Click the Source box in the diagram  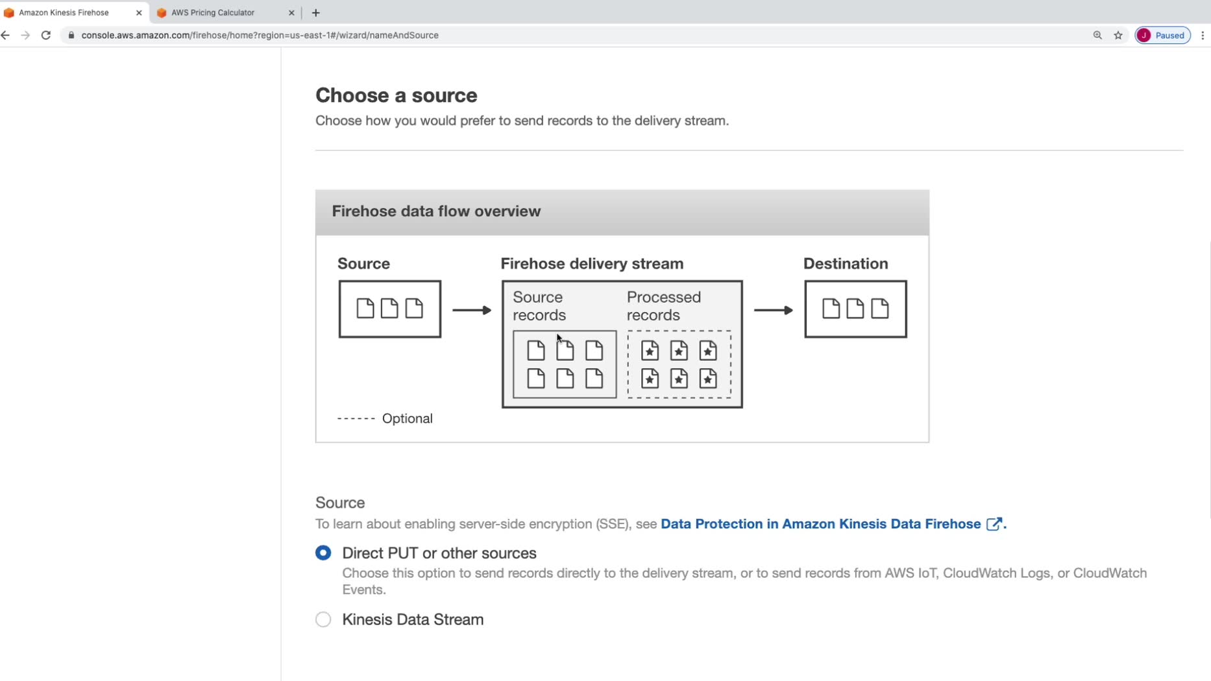click(389, 309)
